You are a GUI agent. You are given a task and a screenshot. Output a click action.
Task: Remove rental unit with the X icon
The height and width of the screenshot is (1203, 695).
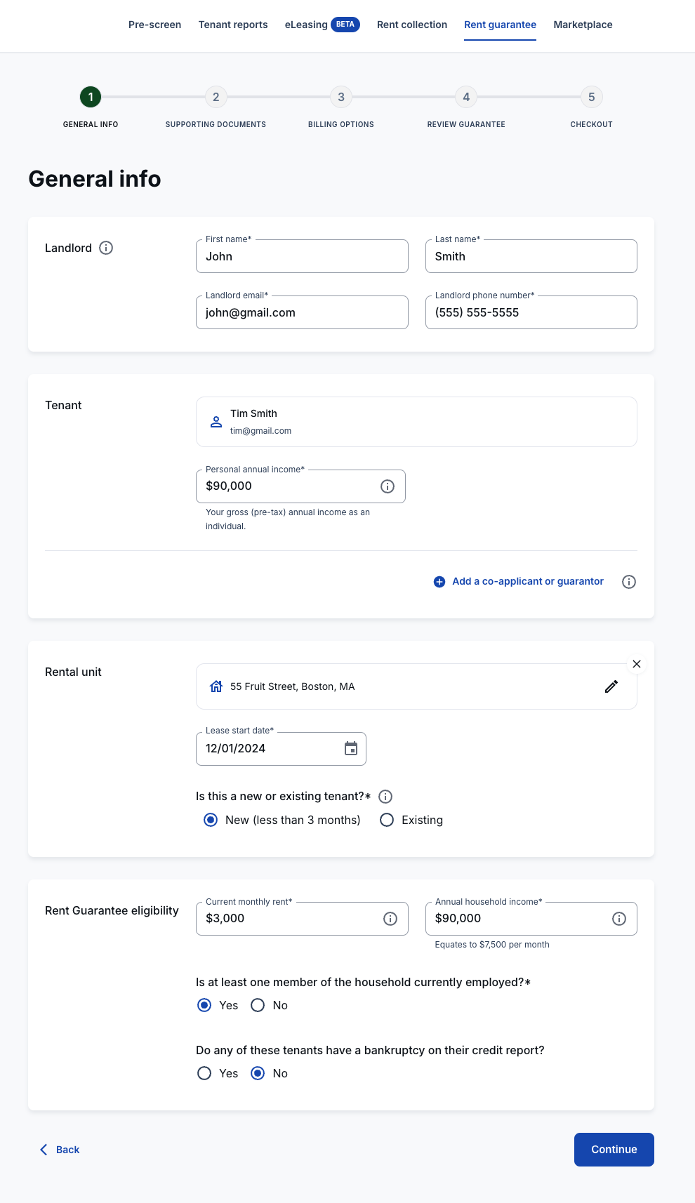pyautogui.click(x=637, y=664)
